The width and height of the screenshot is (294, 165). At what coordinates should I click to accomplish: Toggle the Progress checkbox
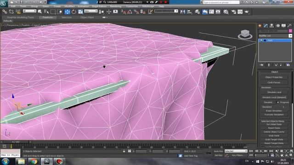pos(278,102)
